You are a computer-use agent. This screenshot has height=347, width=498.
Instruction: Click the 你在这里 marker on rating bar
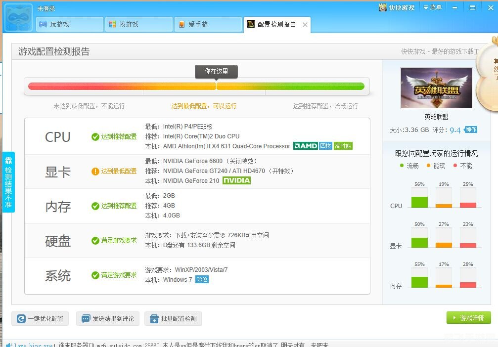[216, 72]
